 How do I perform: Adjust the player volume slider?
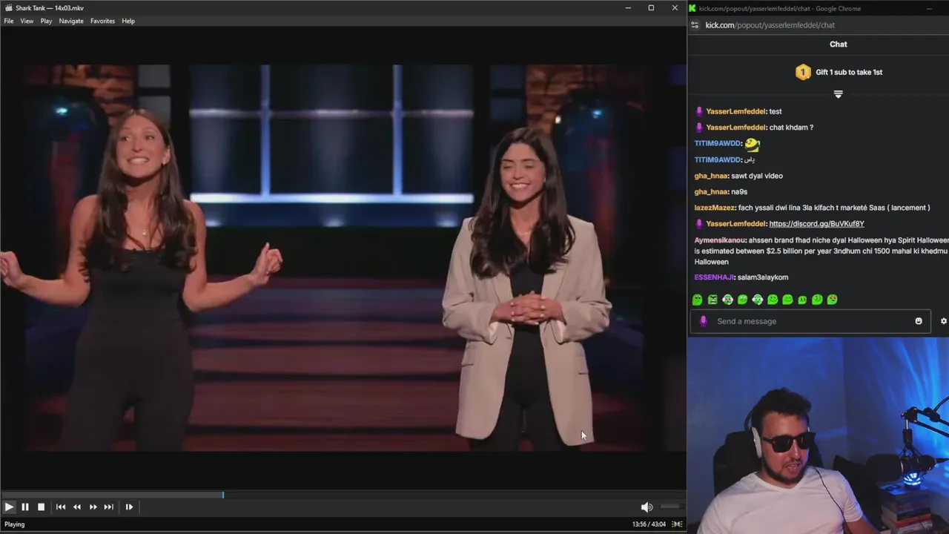(x=669, y=507)
